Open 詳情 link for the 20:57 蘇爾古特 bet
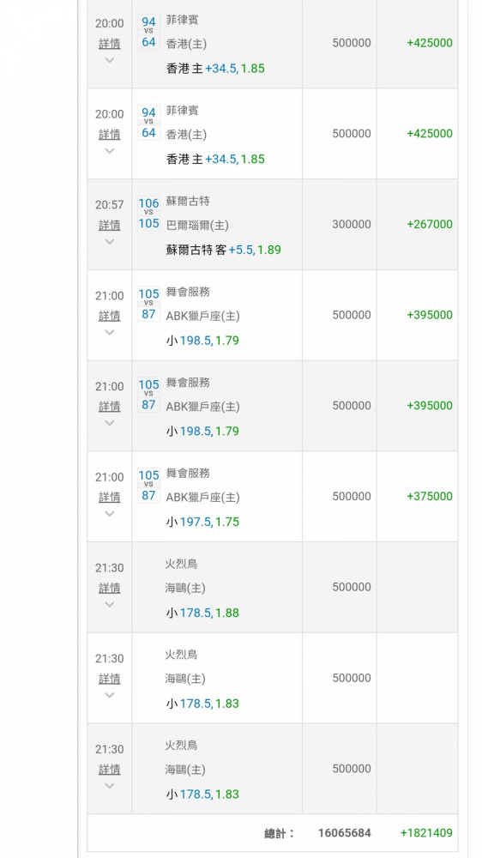The height and width of the screenshot is (858, 482). pyautogui.click(x=110, y=225)
